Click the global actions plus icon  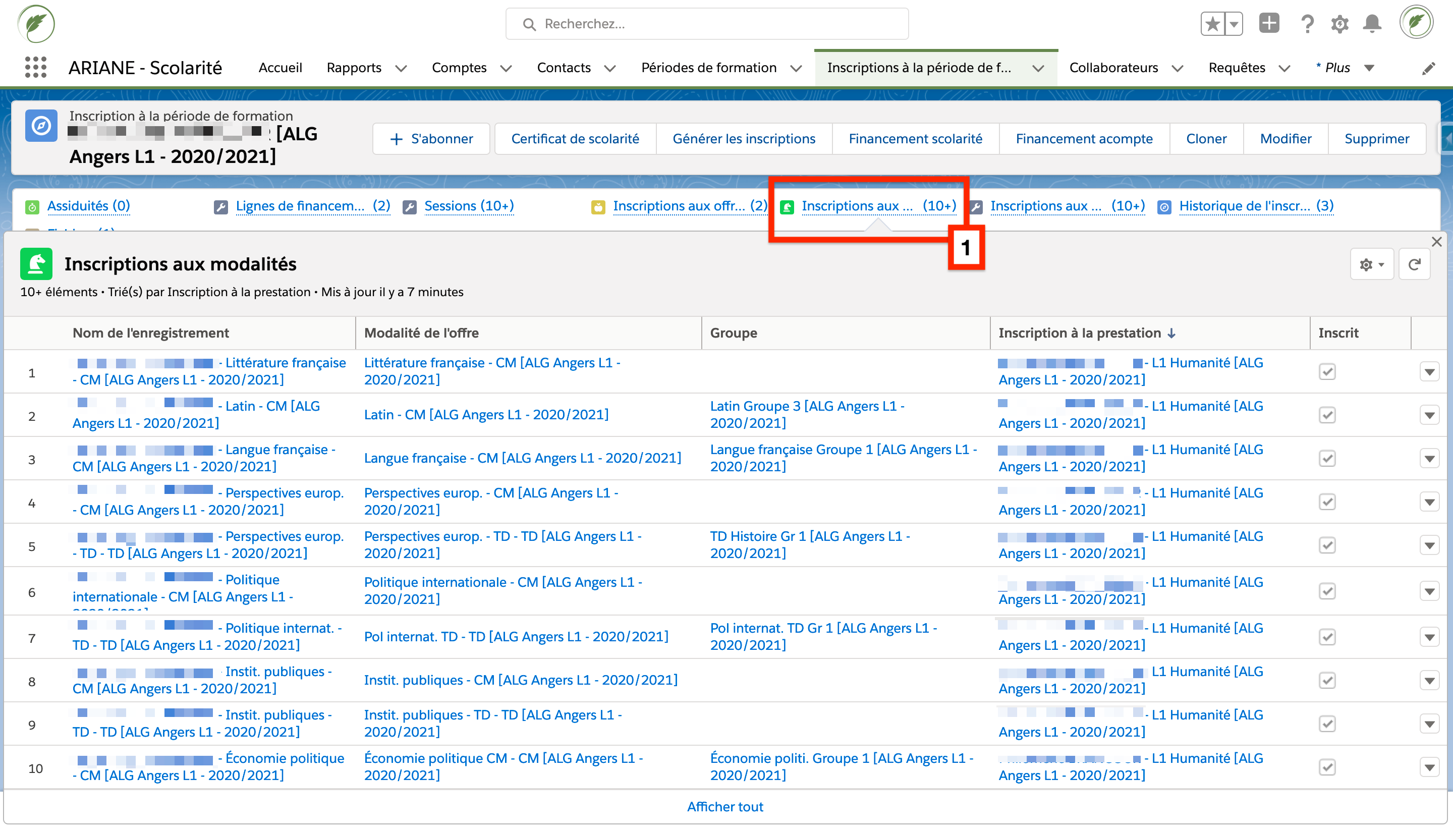1269,23
